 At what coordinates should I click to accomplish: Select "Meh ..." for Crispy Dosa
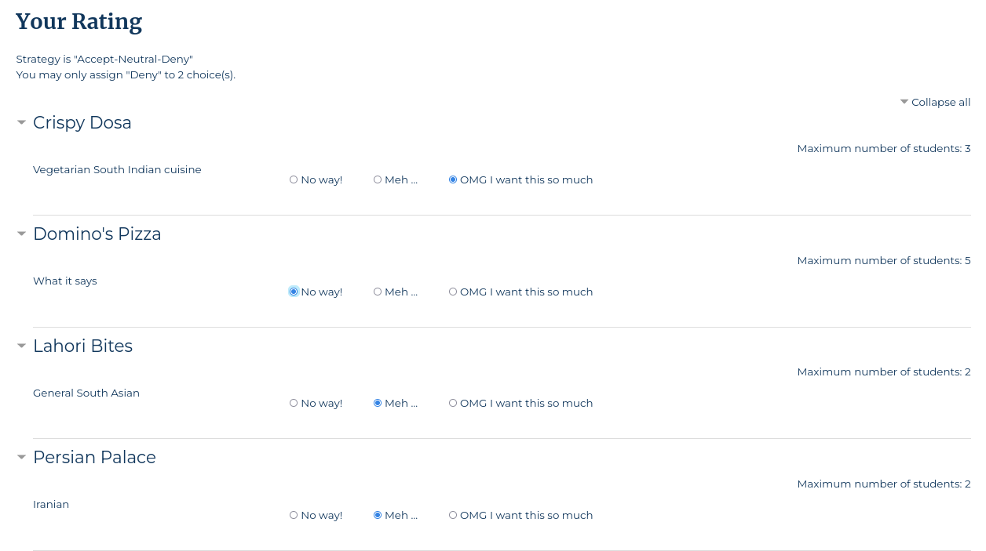tap(378, 179)
